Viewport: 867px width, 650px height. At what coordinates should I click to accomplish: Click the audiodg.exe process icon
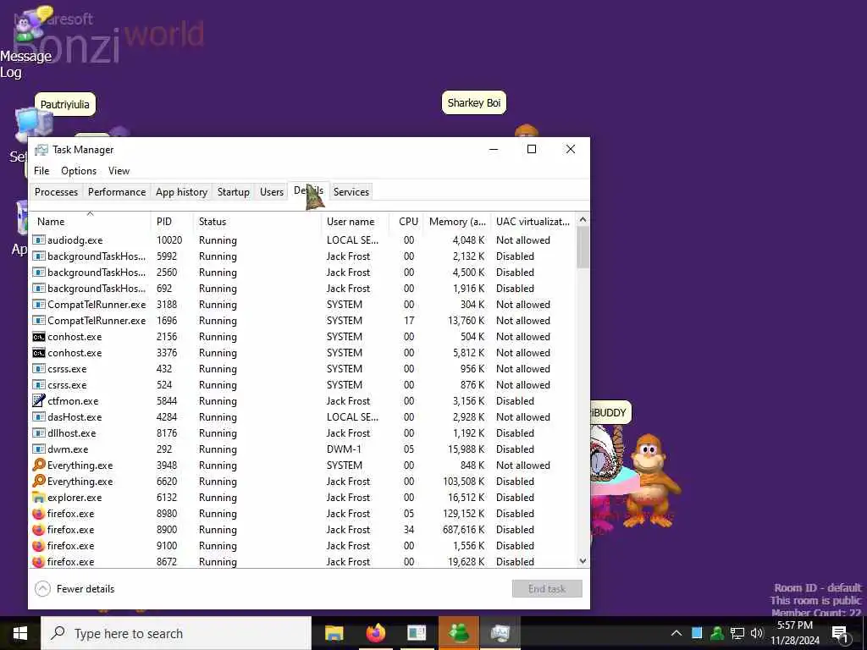click(x=39, y=240)
